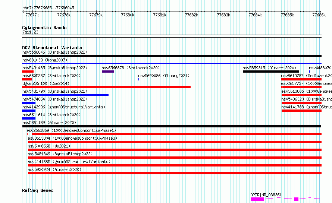
Task: Click the 77677k ruler tick label
Action: (32, 15)
